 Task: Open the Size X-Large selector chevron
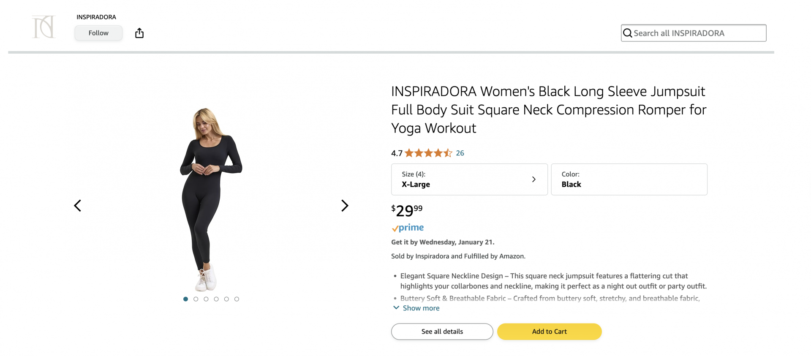click(x=533, y=179)
